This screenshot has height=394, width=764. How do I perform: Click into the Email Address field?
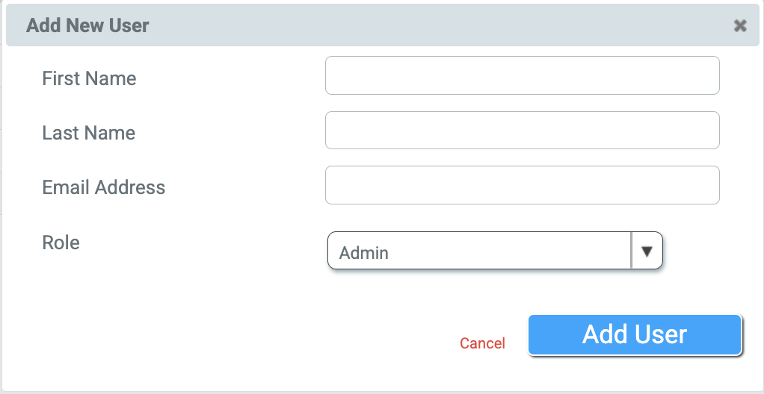(x=522, y=185)
